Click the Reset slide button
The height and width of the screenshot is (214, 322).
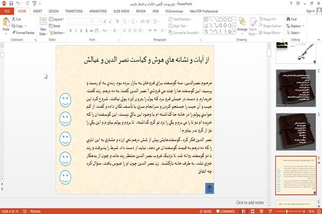[x=55, y=26]
